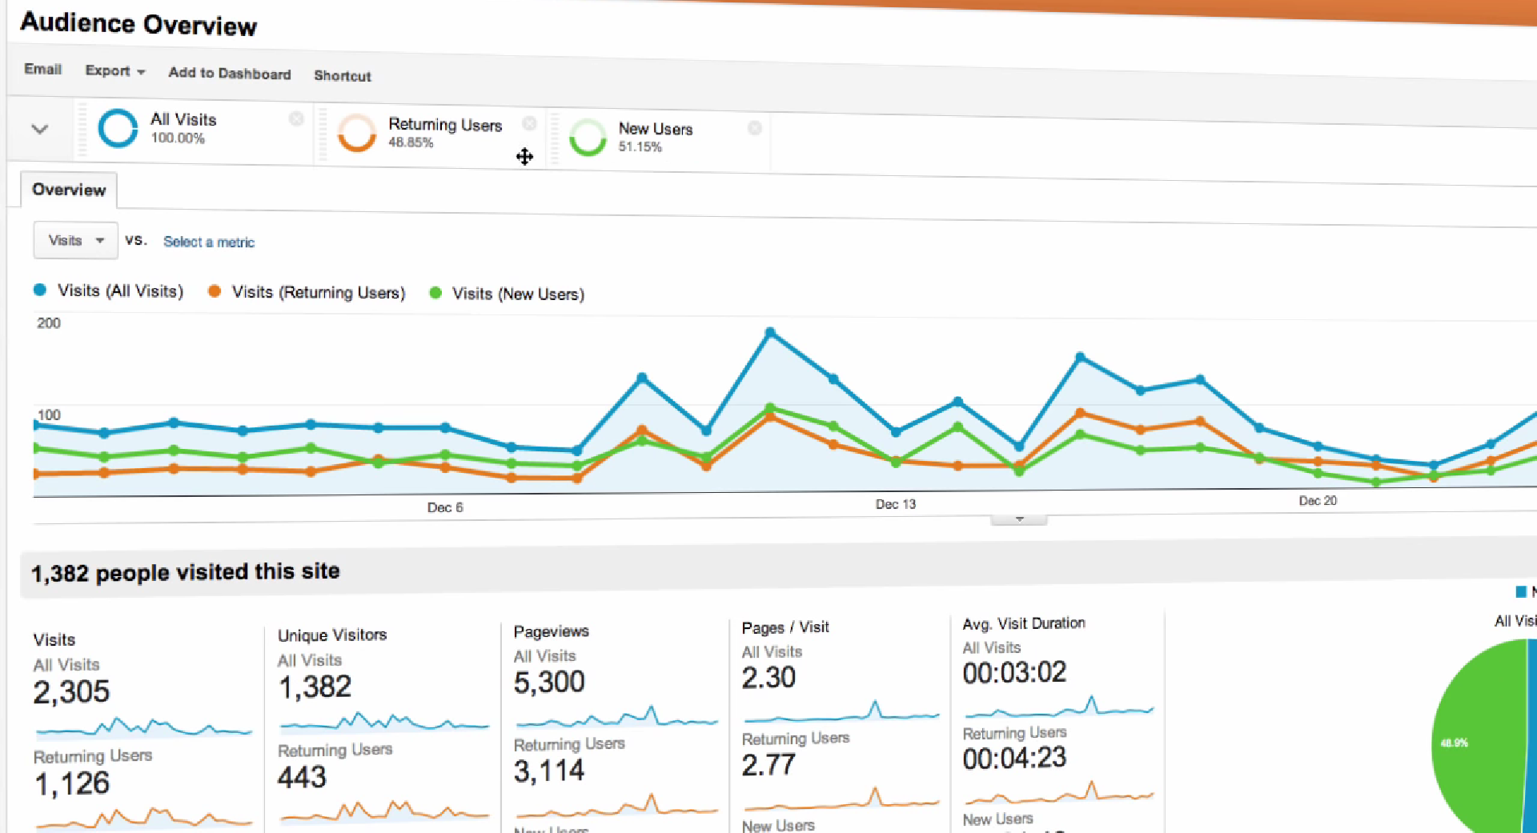Image resolution: width=1537 pixels, height=833 pixels.
Task: Click the Unique Visitors value 1,382
Action: [315, 687]
